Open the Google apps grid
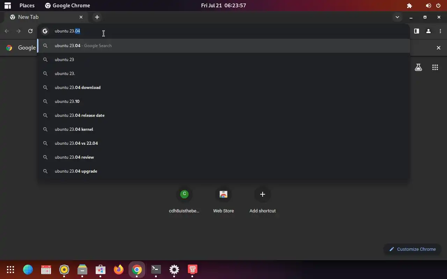 [435, 68]
